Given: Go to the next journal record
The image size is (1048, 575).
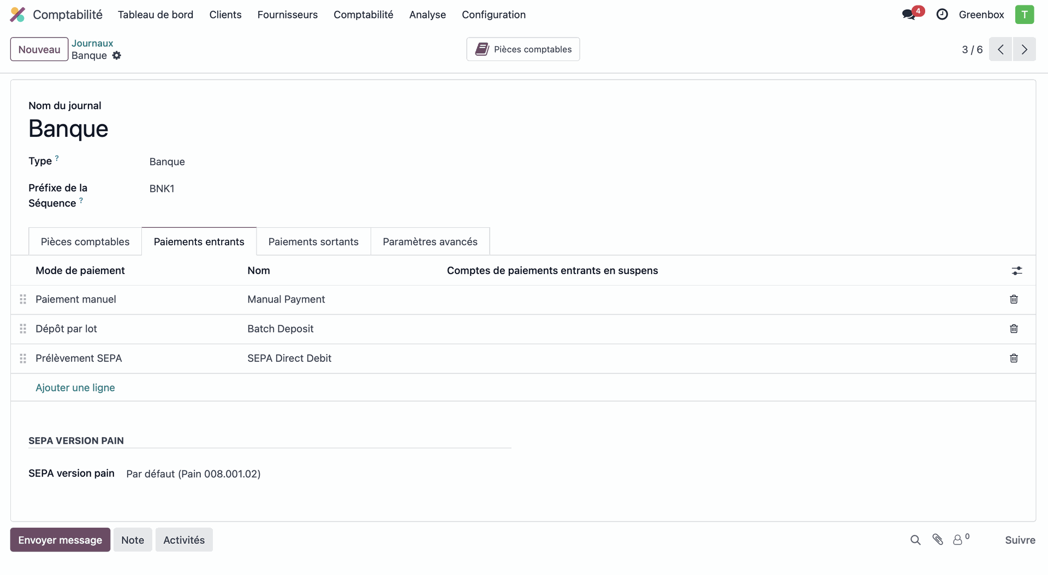Looking at the screenshot, I should click(1025, 50).
